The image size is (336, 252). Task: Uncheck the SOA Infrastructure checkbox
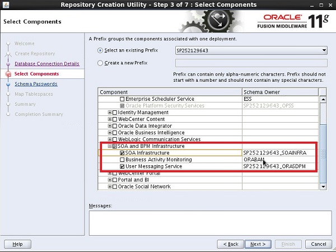click(122, 153)
